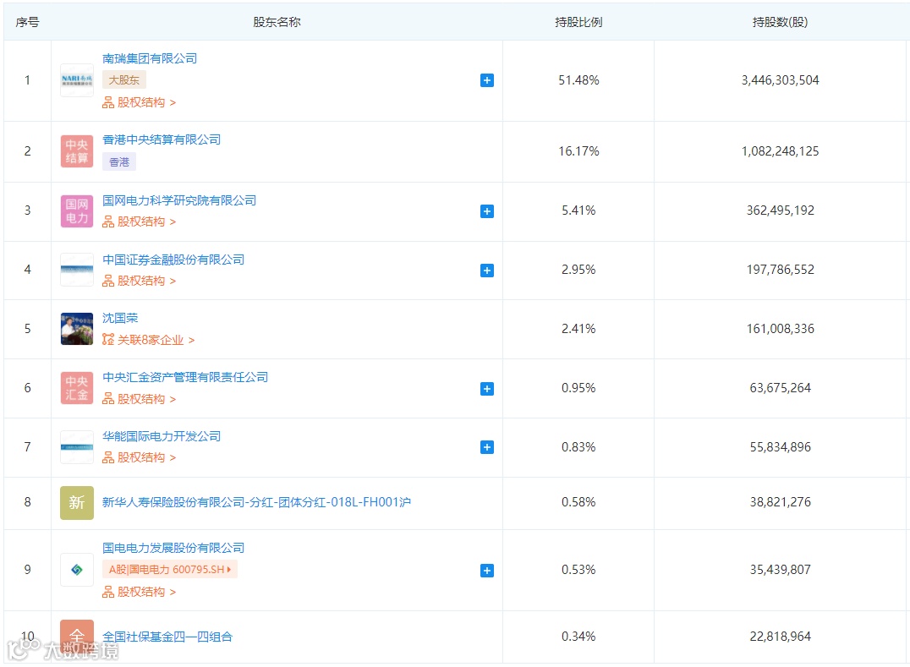The image size is (910, 667).
Task: View 股权结构 for 国电电力发展股份有限公司
Action: [140, 592]
